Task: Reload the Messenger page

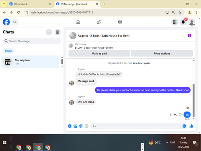Action: pyautogui.click(x=18, y=12)
